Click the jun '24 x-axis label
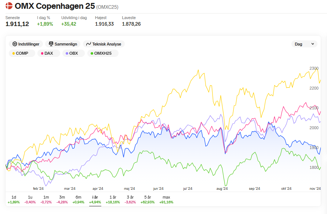327x214 pixels. pyautogui.click(x=158, y=189)
